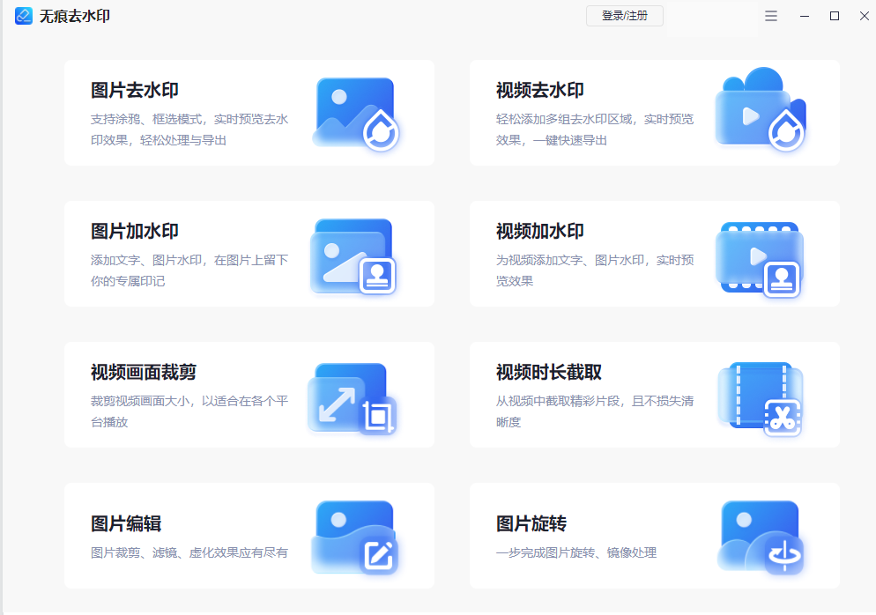Click the 图片编辑 pencil image icon
The image size is (876, 615).
355,537
